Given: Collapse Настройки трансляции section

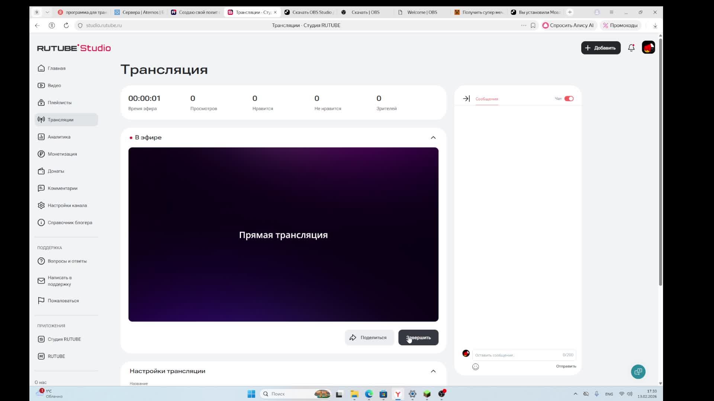Looking at the screenshot, I should 433,371.
